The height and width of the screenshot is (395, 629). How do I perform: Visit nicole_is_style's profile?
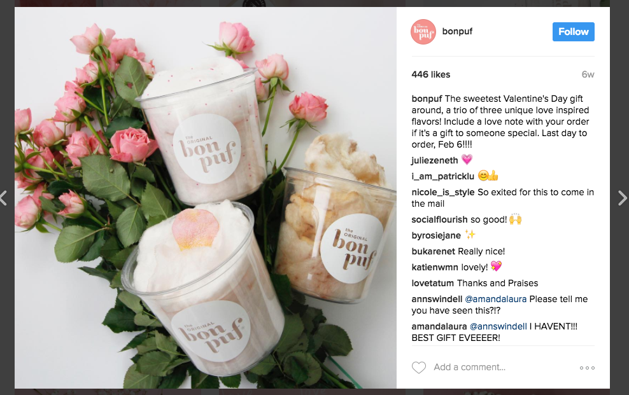[443, 192]
